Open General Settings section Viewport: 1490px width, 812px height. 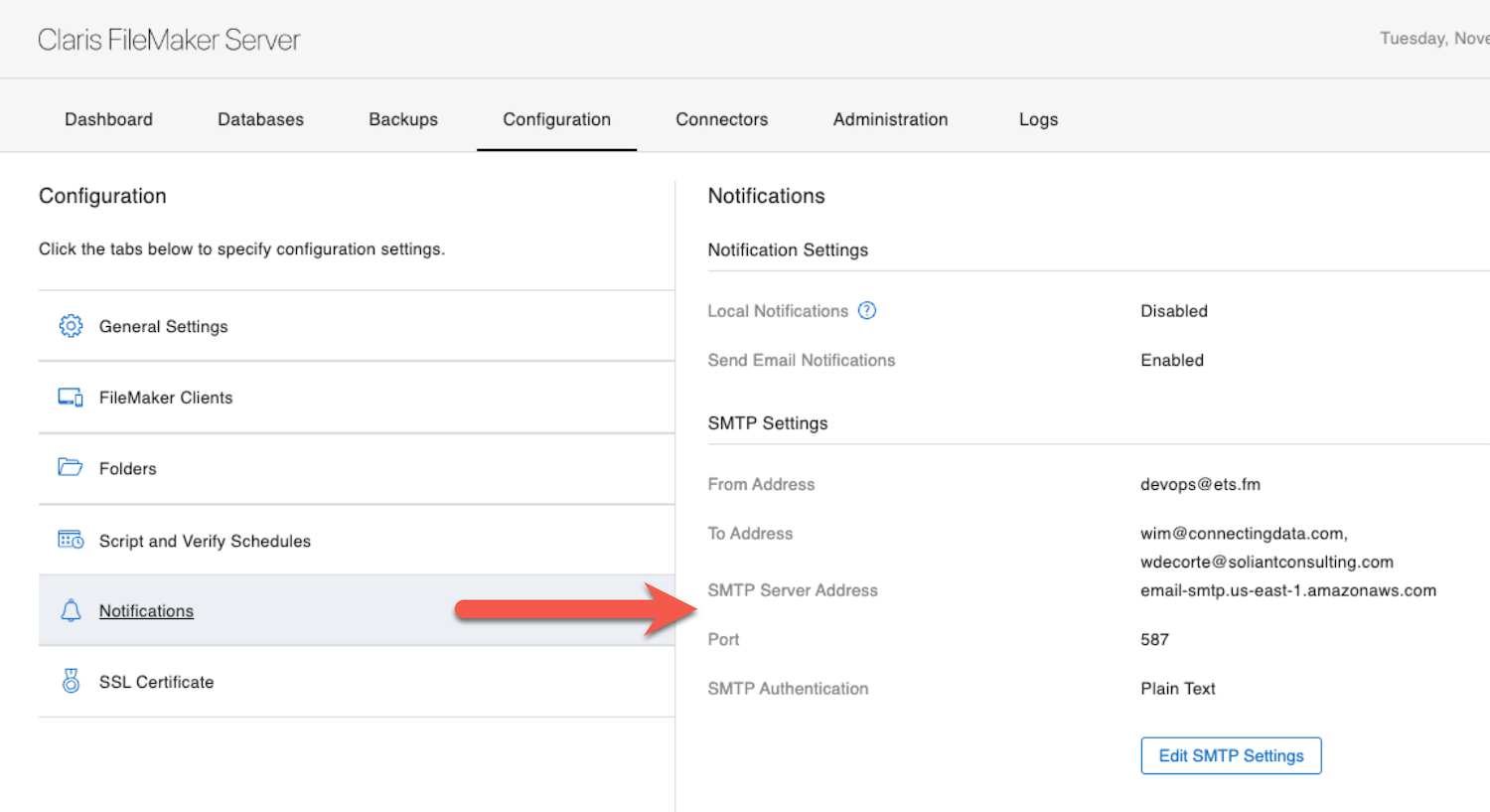tap(357, 326)
